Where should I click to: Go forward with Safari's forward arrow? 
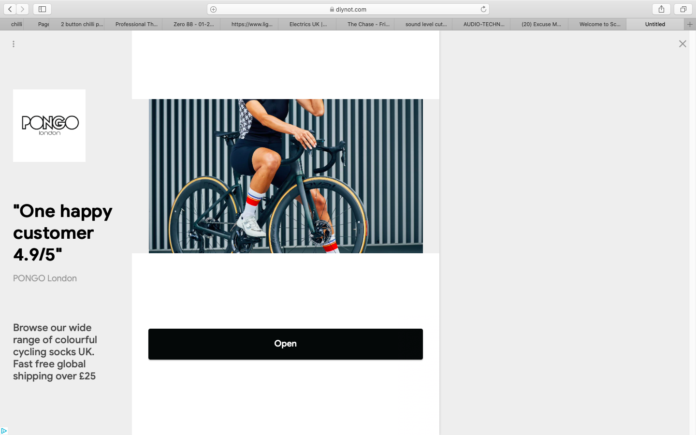[x=23, y=9]
